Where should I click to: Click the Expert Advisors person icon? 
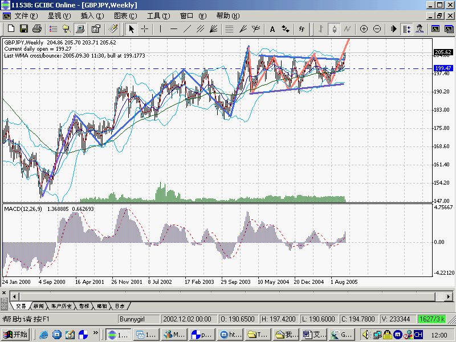420,29
